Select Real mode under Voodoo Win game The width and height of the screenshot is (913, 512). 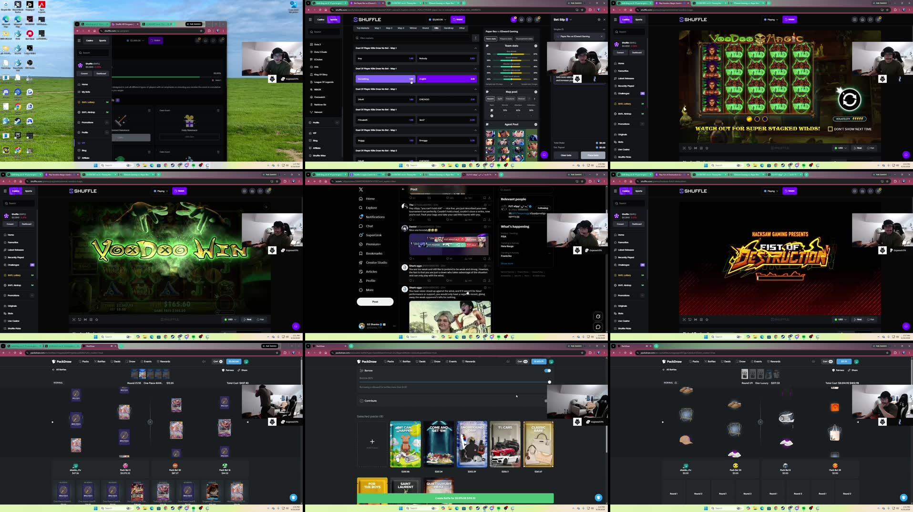(248, 320)
